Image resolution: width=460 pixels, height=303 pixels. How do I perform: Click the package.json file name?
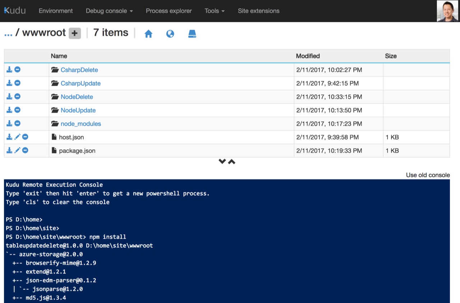click(x=77, y=150)
